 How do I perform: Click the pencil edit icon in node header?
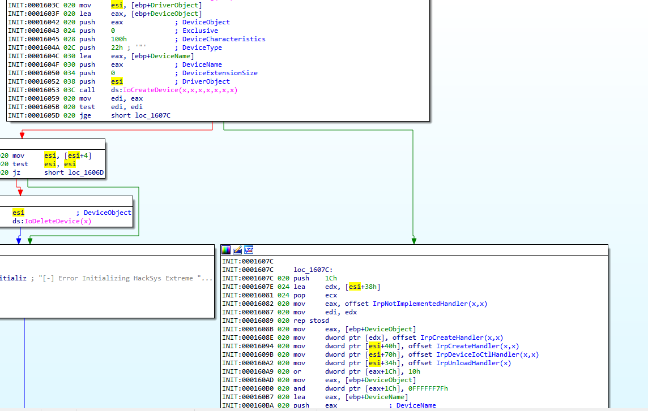[x=237, y=250]
